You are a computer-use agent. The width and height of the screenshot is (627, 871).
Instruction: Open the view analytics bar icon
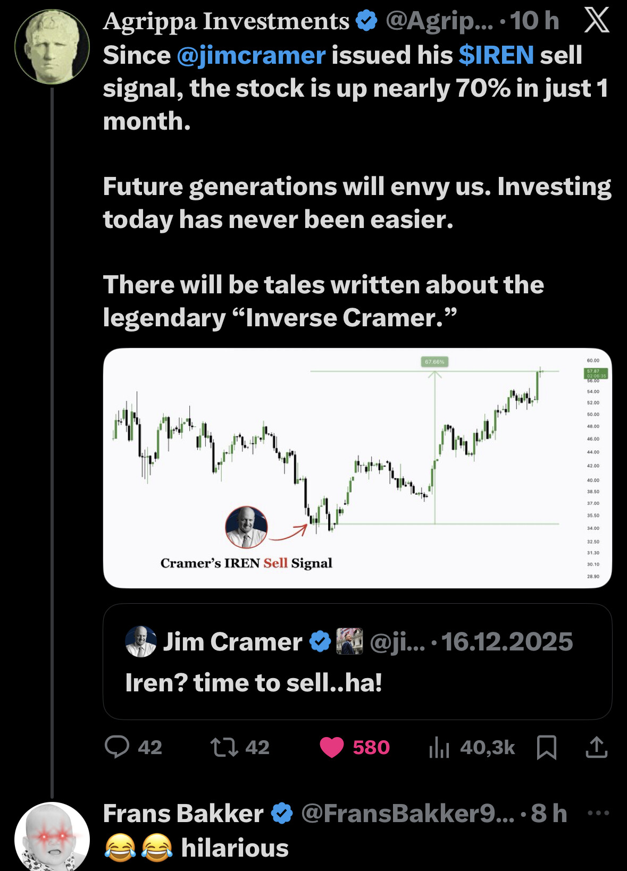[x=439, y=748]
